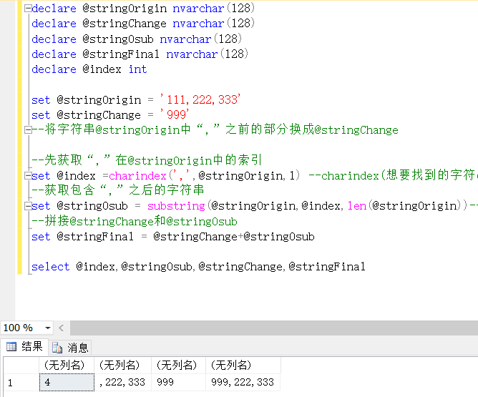Click the comment '--获取包含“,”之后的字符串'
The image size is (478, 397).
click(118, 190)
